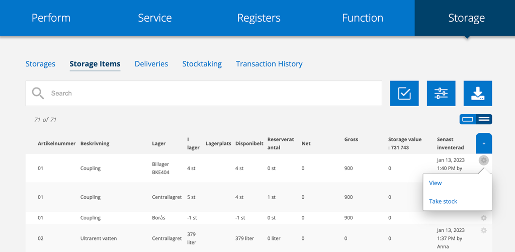Switch to compact list view toggle
Screen dimensions: 515x252
click(x=484, y=119)
